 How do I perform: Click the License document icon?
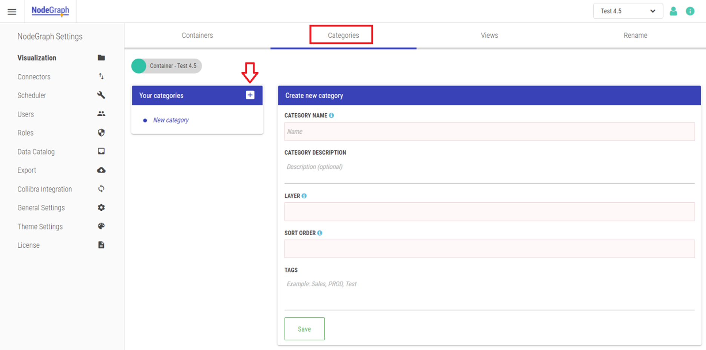[101, 245]
